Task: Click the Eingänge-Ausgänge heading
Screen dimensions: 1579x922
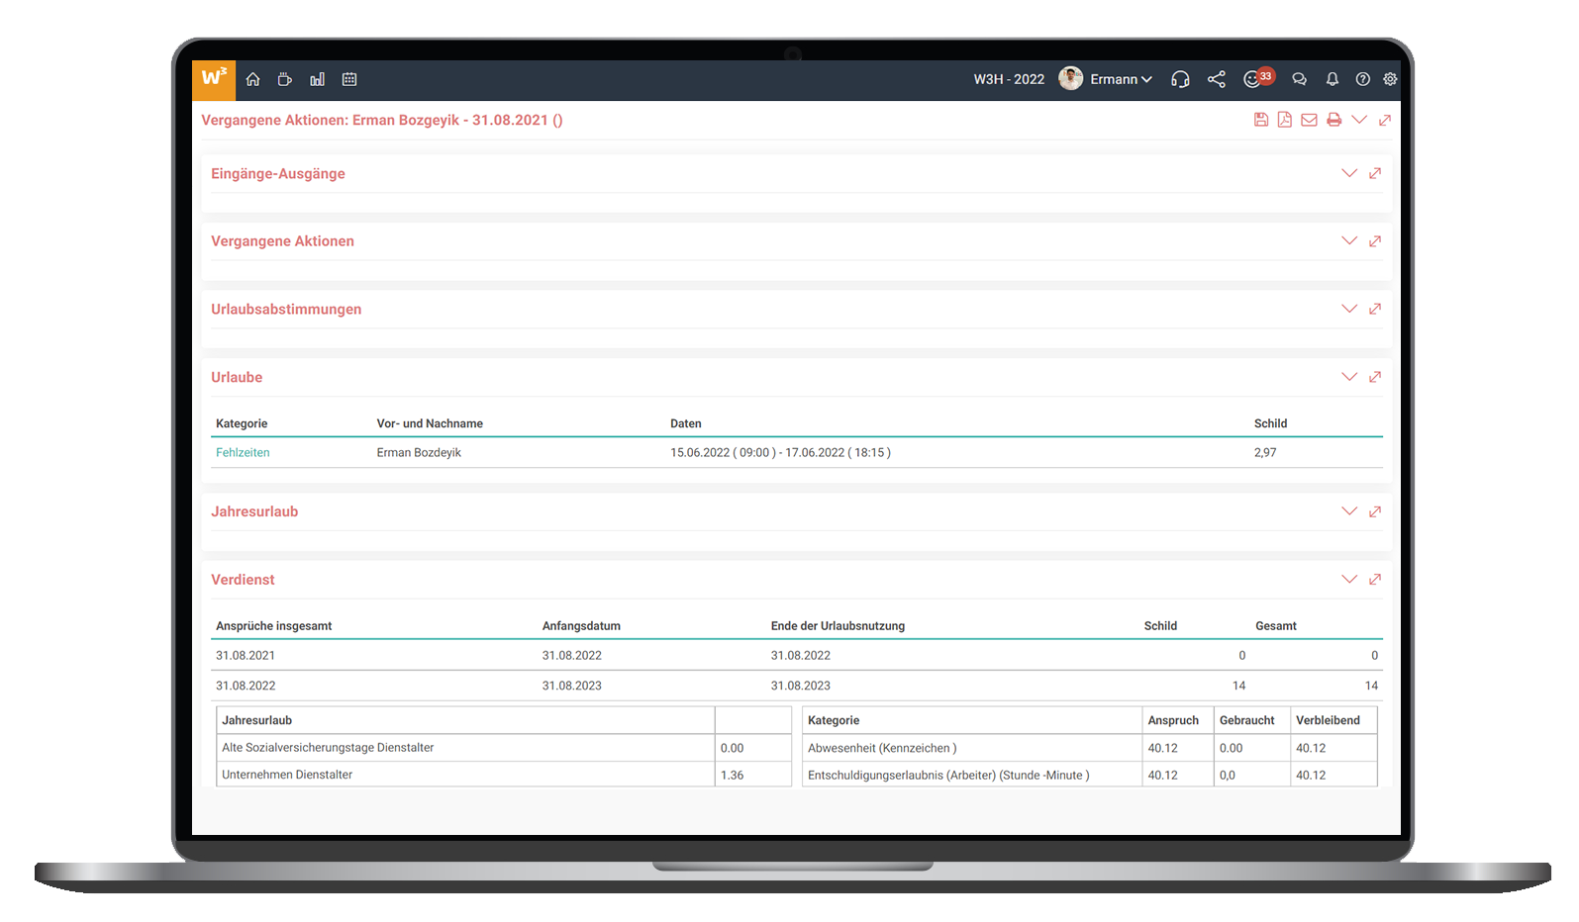Action: click(x=278, y=174)
